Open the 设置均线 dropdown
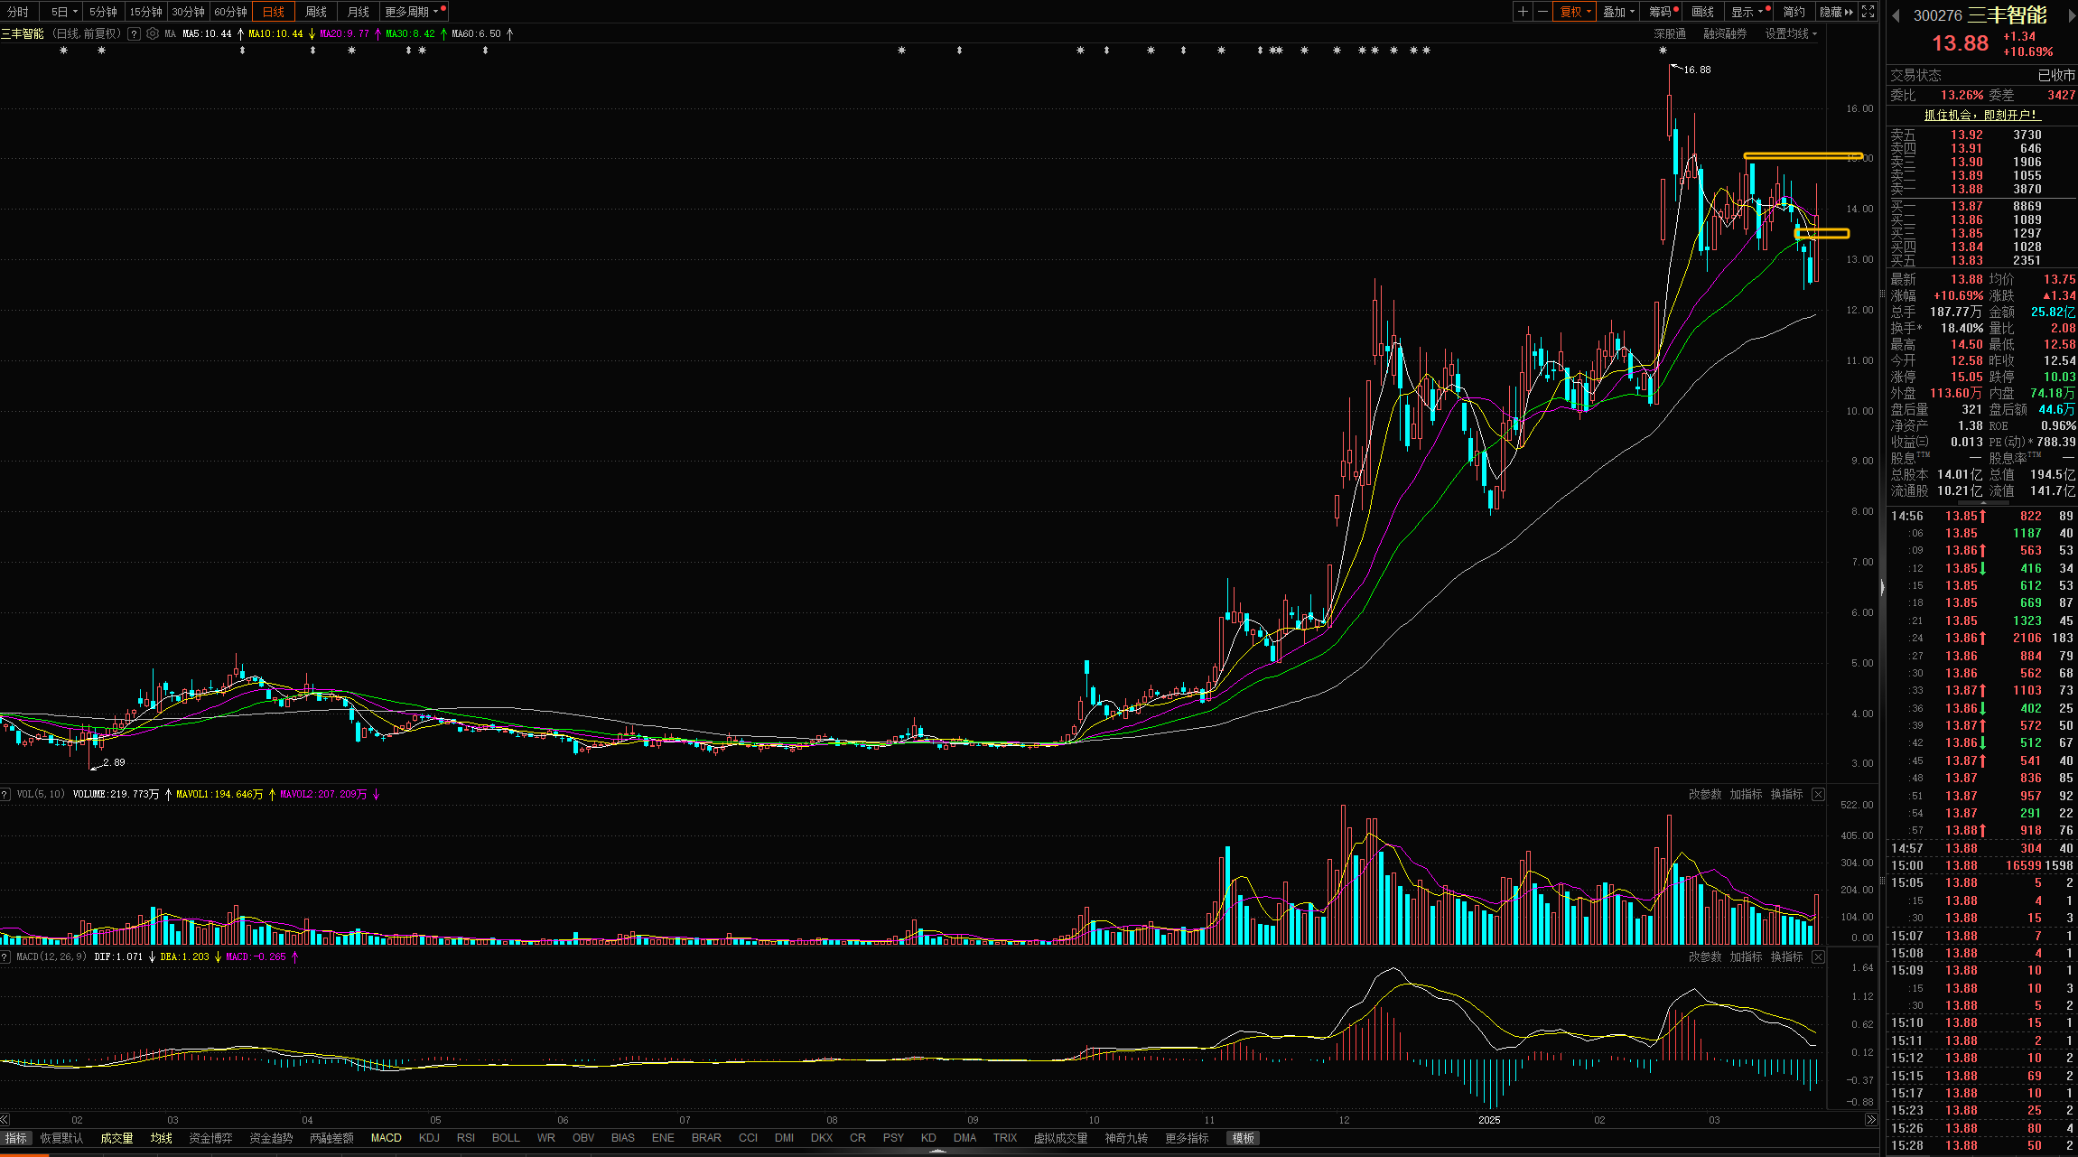Viewport: 2078px width, 1157px height. tap(1790, 33)
